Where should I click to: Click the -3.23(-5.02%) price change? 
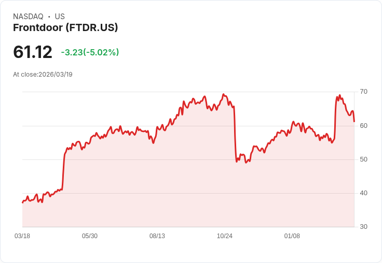90,52
